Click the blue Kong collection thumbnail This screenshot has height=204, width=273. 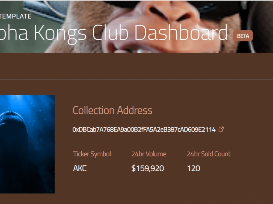click(x=27, y=144)
